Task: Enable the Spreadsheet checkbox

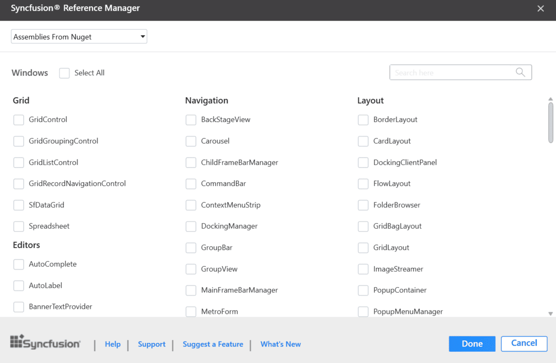Action: (19, 226)
